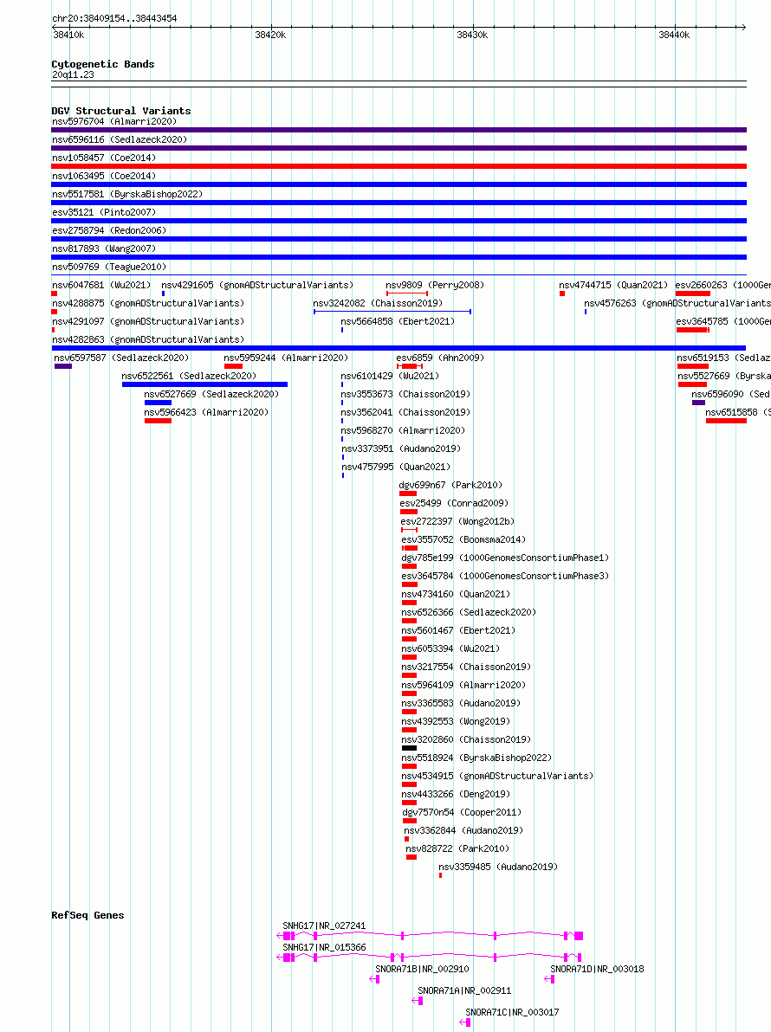The height and width of the screenshot is (1032, 771).
Task: Click esv3645784 1000GenomesConsortiumPhase3 label
Action: [x=505, y=576]
